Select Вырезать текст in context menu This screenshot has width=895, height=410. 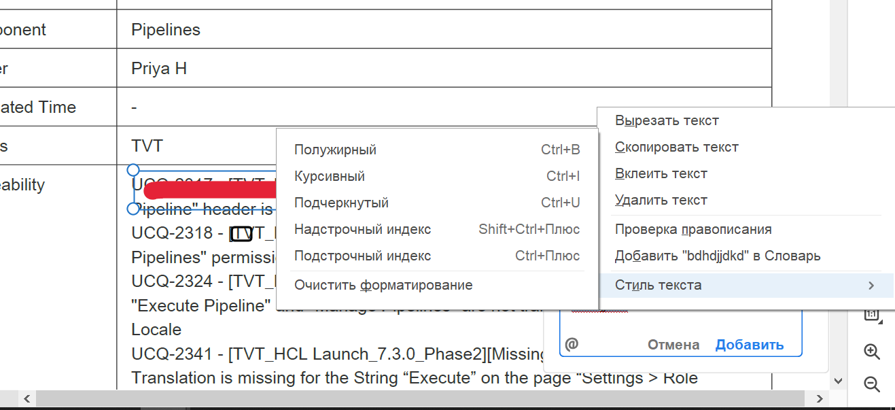coord(667,121)
